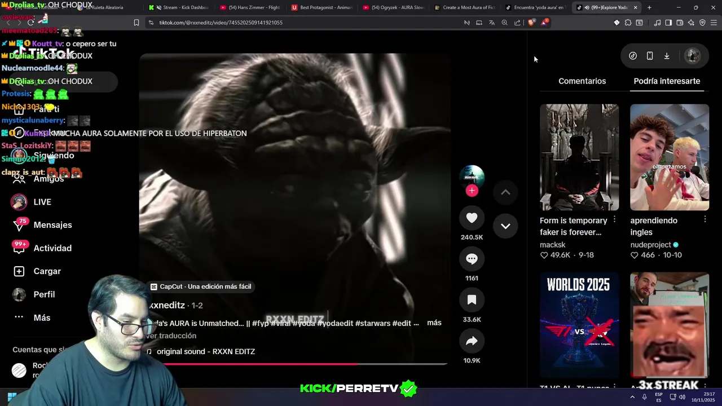722x406 pixels.
Task: Toggle the browser sidebar panel icon
Action: point(668,23)
